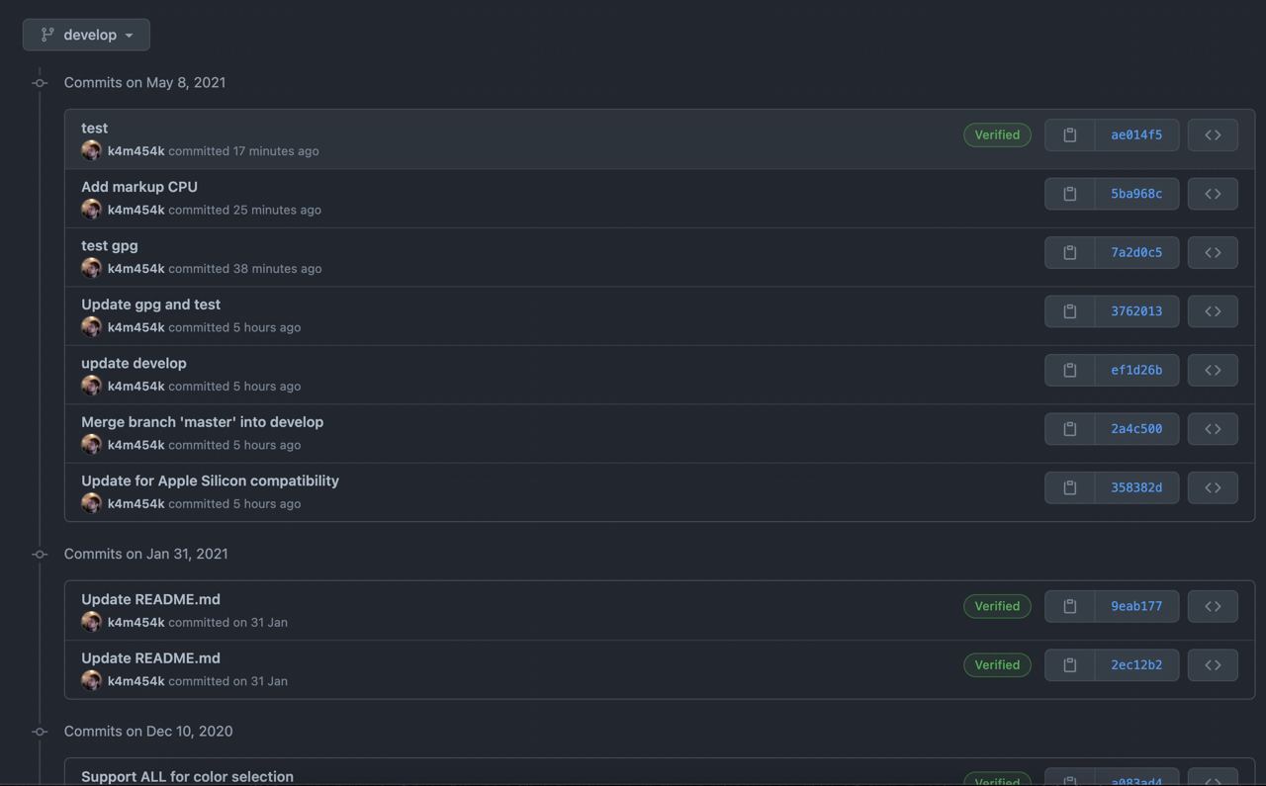
Task: Click Verified badge for commit 9eab177
Action: (997, 606)
